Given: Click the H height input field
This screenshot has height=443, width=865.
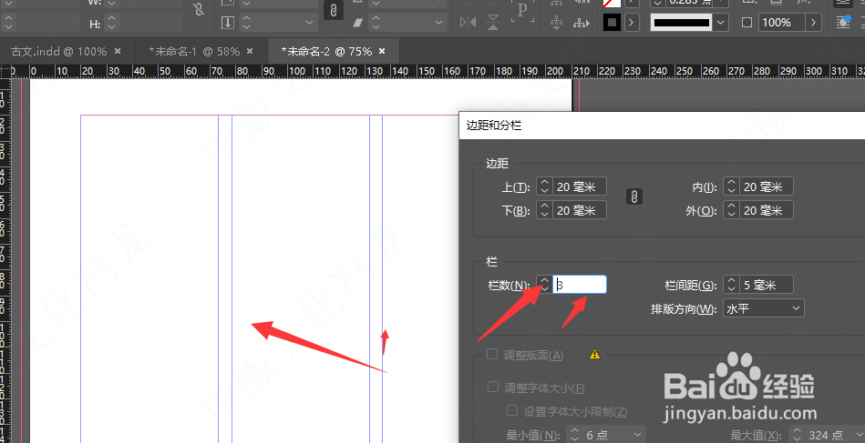Looking at the screenshot, I should 151,23.
